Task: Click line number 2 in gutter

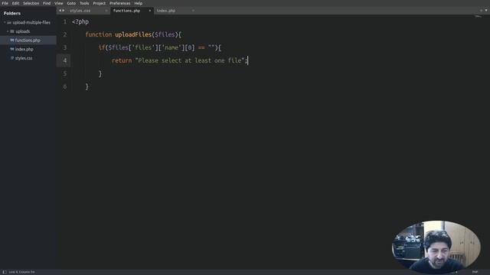Action: pos(65,34)
